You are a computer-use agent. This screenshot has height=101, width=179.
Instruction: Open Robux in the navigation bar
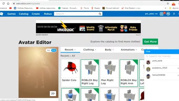pos(48,14)
